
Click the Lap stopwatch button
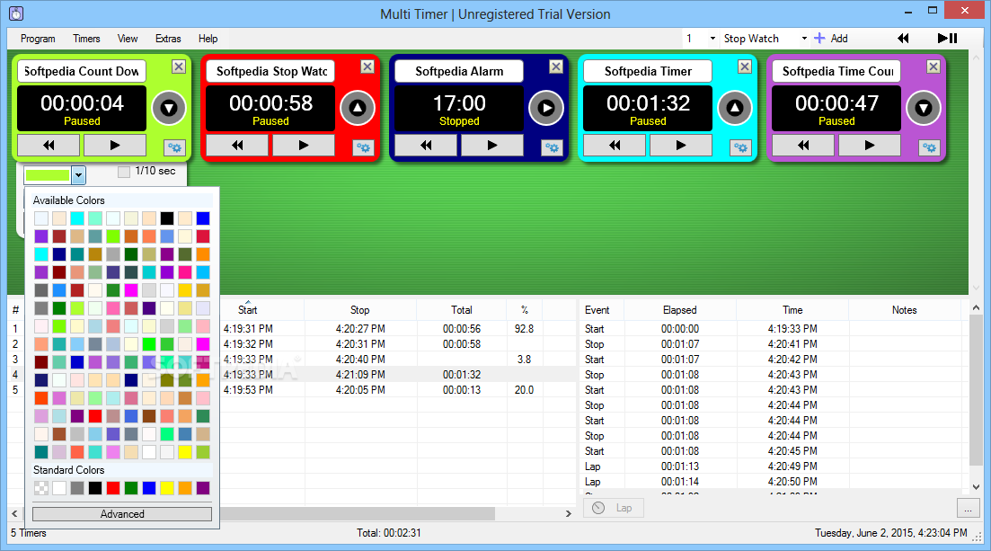(613, 508)
